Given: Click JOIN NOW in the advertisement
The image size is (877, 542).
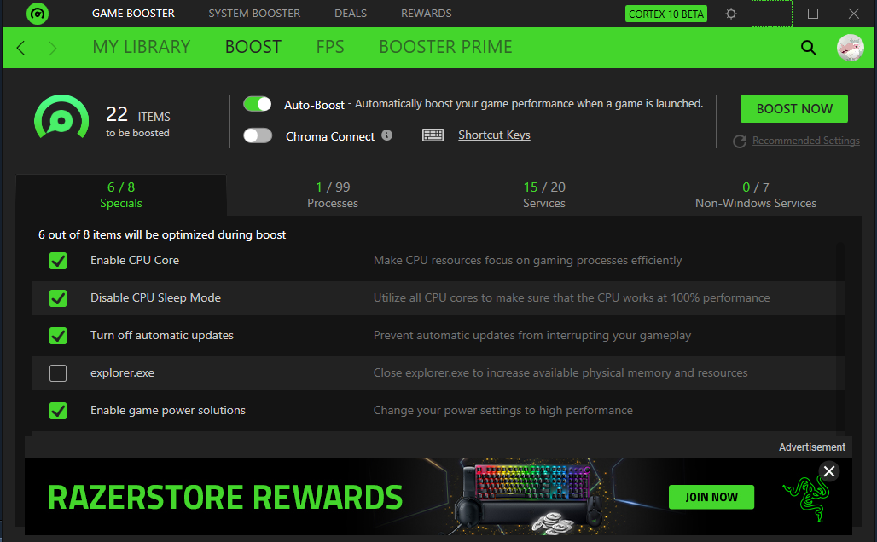Looking at the screenshot, I should tap(711, 497).
